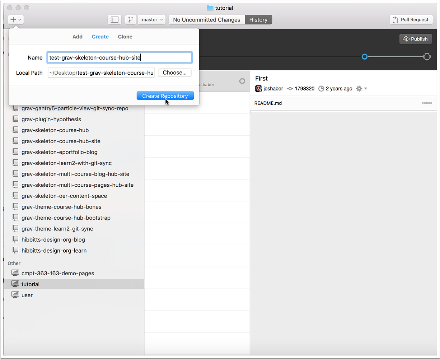
Task: Click Choose... to pick a local path
Action: click(x=175, y=73)
